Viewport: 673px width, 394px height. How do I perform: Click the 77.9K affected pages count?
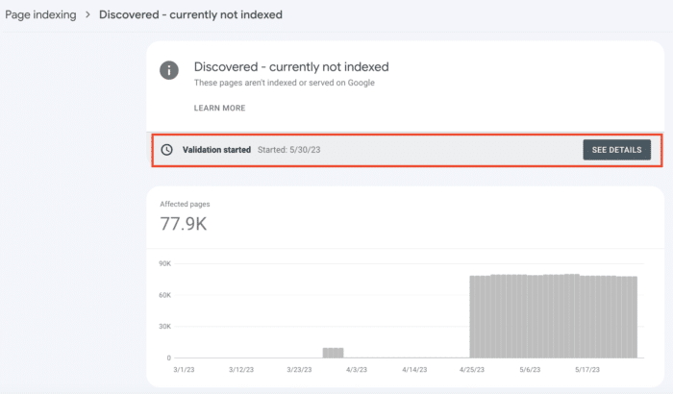[184, 224]
